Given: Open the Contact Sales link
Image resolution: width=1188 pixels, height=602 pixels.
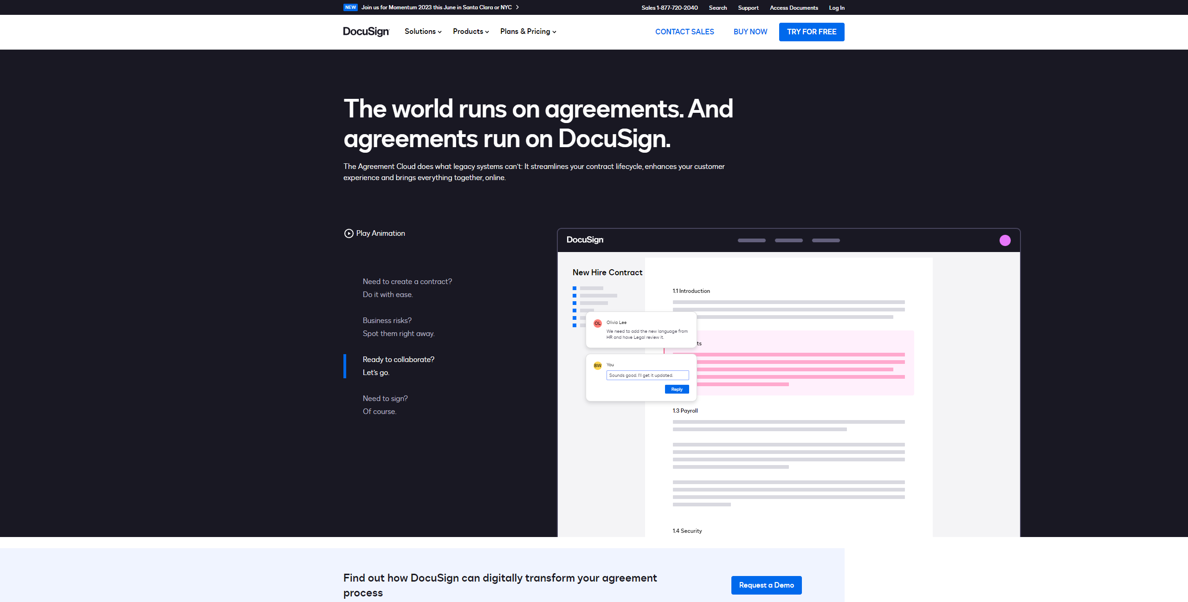Looking at the screenshot, I should click(x=684, y=32).
